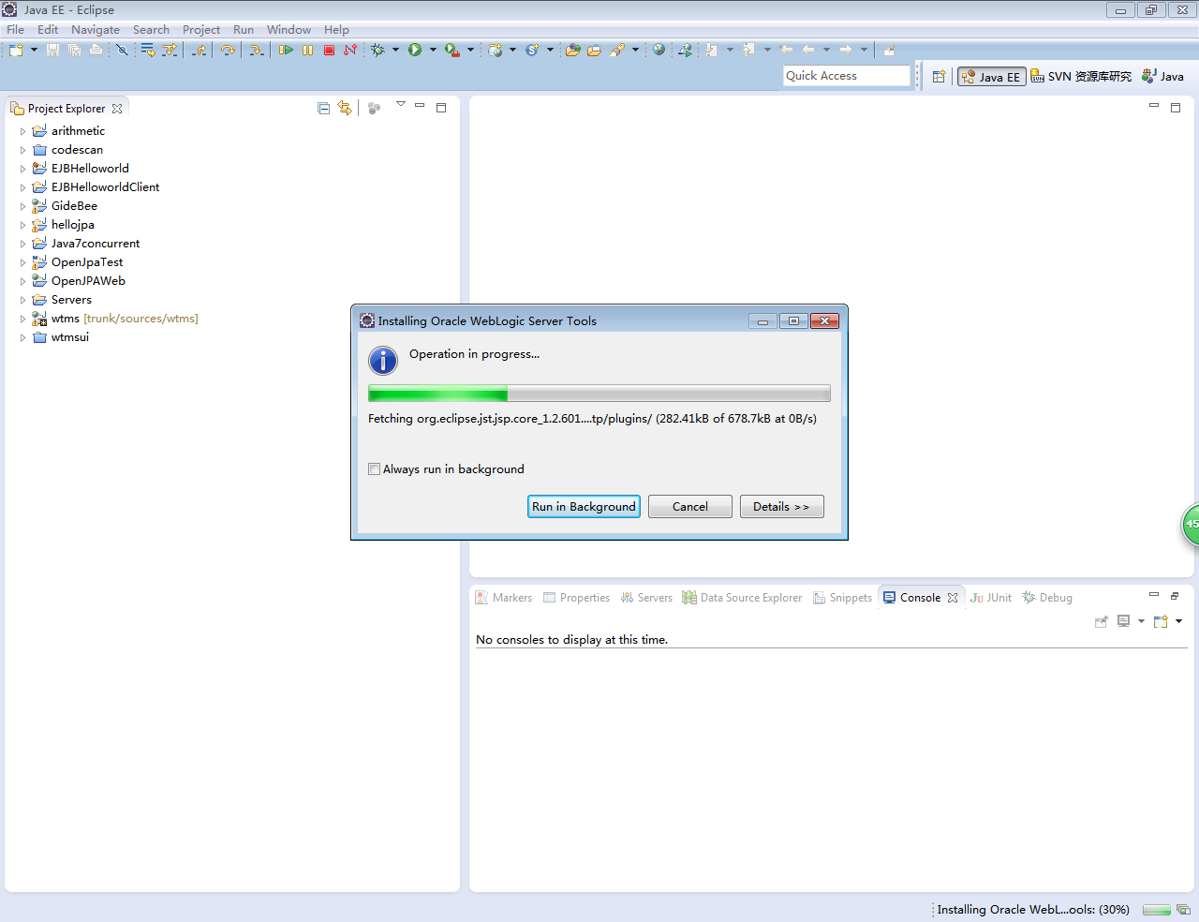The width and height of the screenshot is (1199, 922).
Task: Click the Quick Access input field
Action: click(x=847, y=76)
